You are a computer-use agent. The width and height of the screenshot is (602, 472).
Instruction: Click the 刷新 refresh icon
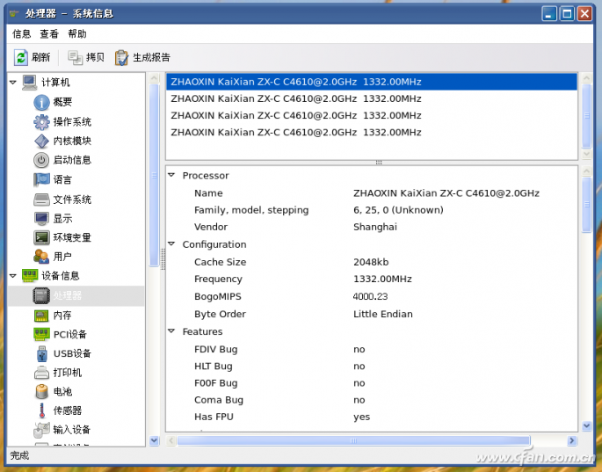21,58
